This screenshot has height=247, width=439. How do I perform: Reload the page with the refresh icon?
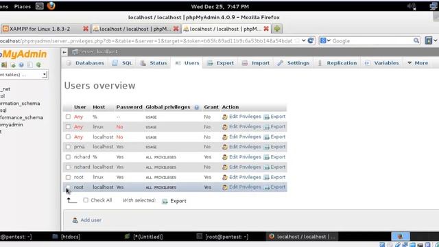[311, 40]
